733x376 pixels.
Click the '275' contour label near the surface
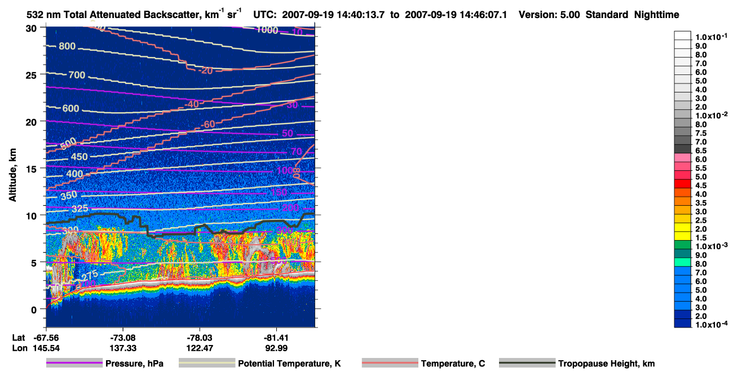[90, 276]
